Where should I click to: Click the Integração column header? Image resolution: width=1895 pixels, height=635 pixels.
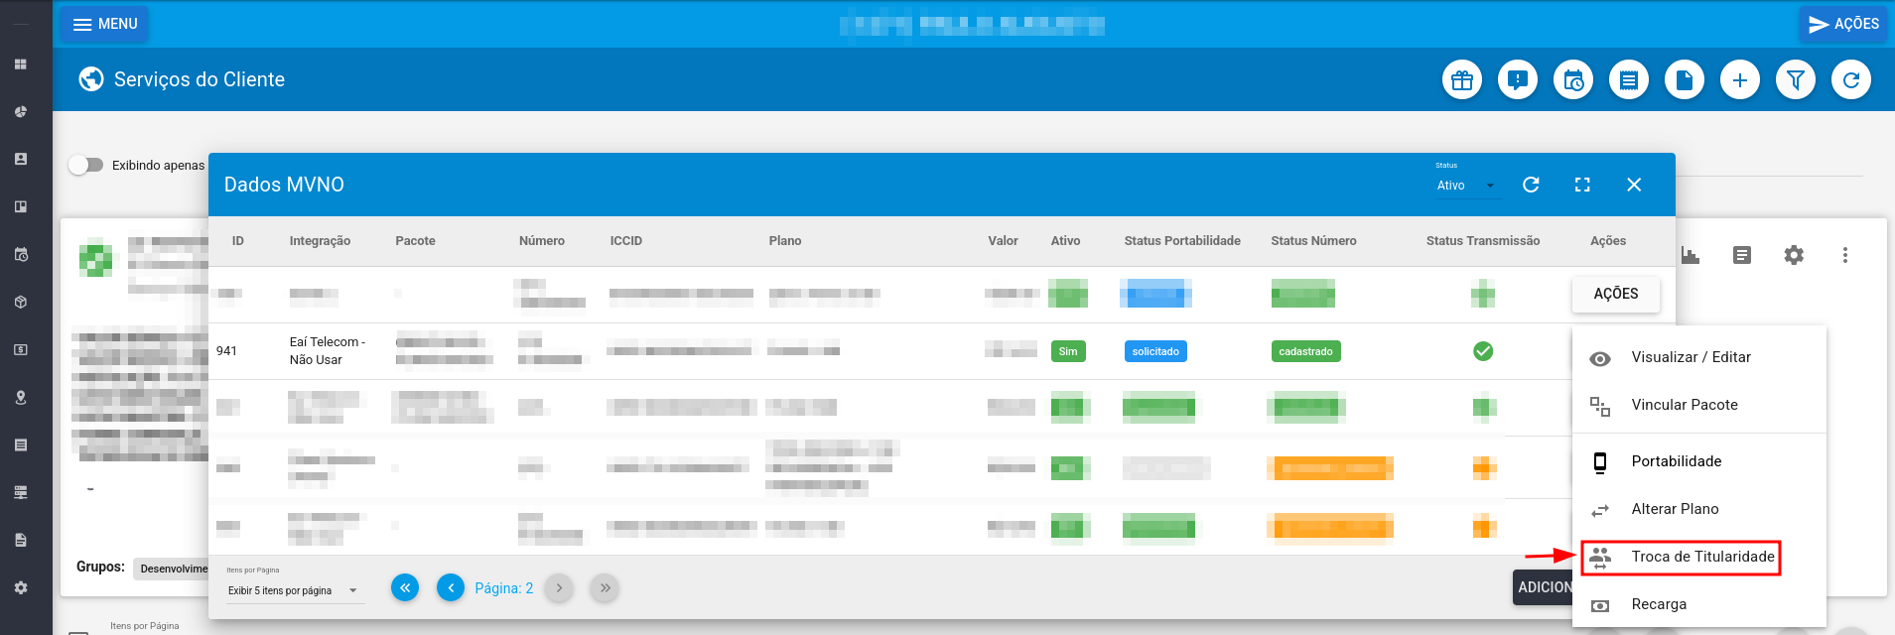coord(320,241)
